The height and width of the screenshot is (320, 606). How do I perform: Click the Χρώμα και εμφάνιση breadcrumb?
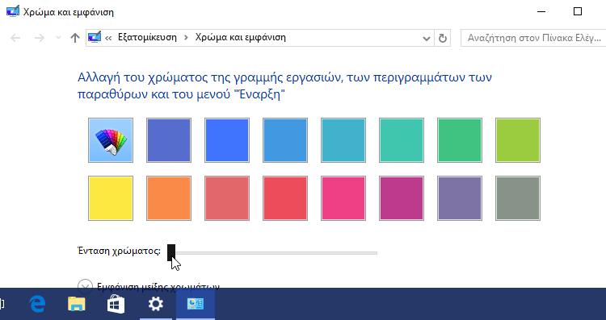click(241, 37)
